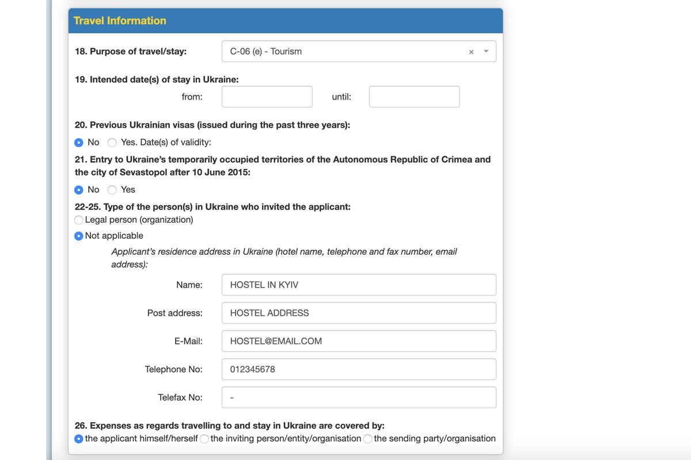The width and height of the screenshot is (691, 460).
Task: Select 'the sending party/organisation' option
Action: pyautogui.click(x=368, y=439)
